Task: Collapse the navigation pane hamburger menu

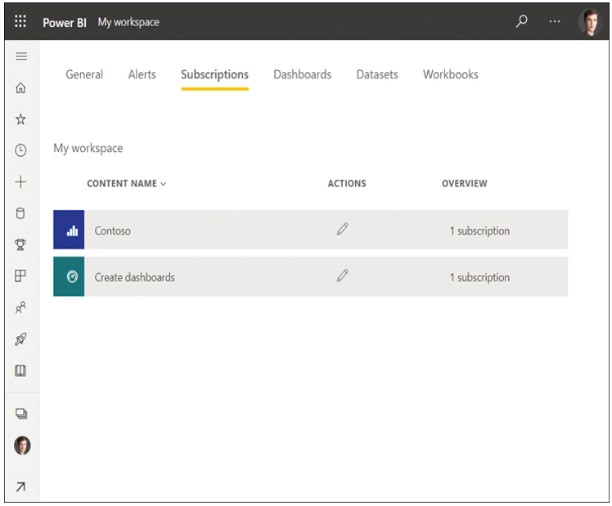Action: [21, 56]
